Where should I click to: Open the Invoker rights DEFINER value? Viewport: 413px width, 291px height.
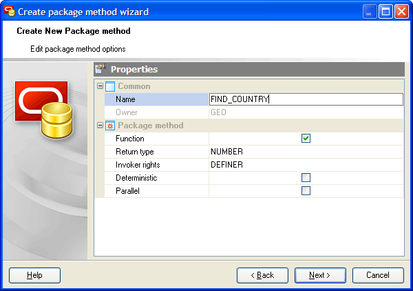[x=306, y=165]
